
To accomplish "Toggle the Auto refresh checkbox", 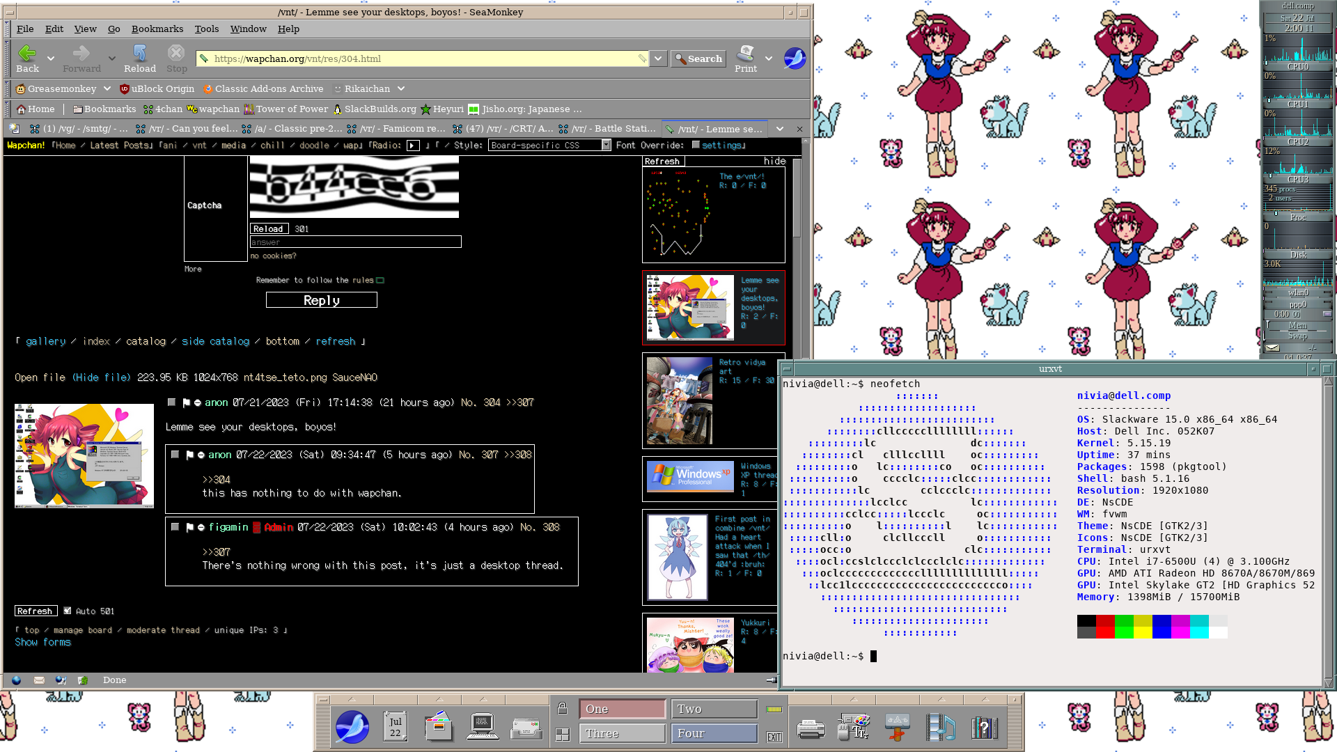I will 68,611.
